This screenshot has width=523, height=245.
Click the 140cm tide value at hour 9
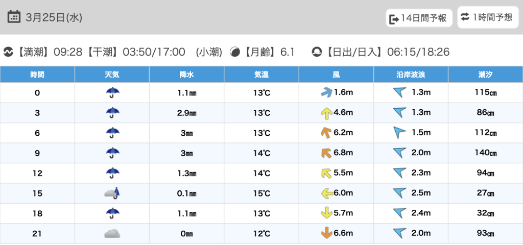pyautogui.click(x=485, y=153)
